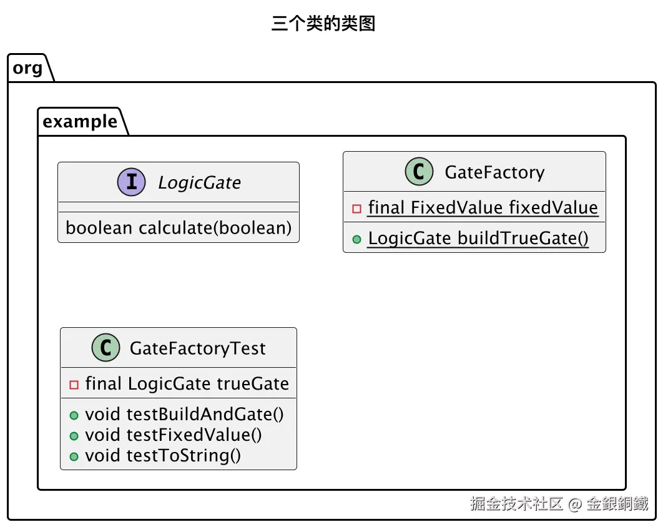Click the purple interface icon beside LogicGate
The width and height of the screenshot is (663, 527).
click(132, 182)
